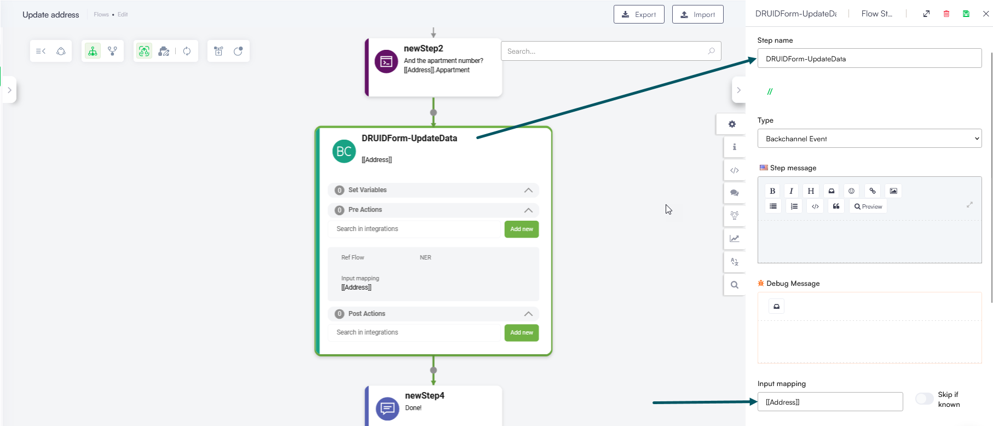This screenshot has height=426, width=993.
Task: Click the analytics chart icon in sidebar
Action: click(734, 239)
